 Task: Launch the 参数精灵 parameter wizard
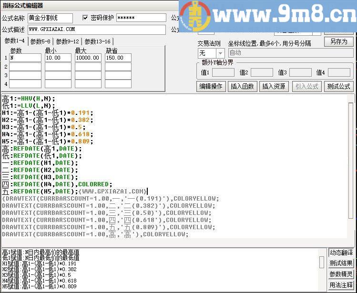click(341, 274)
